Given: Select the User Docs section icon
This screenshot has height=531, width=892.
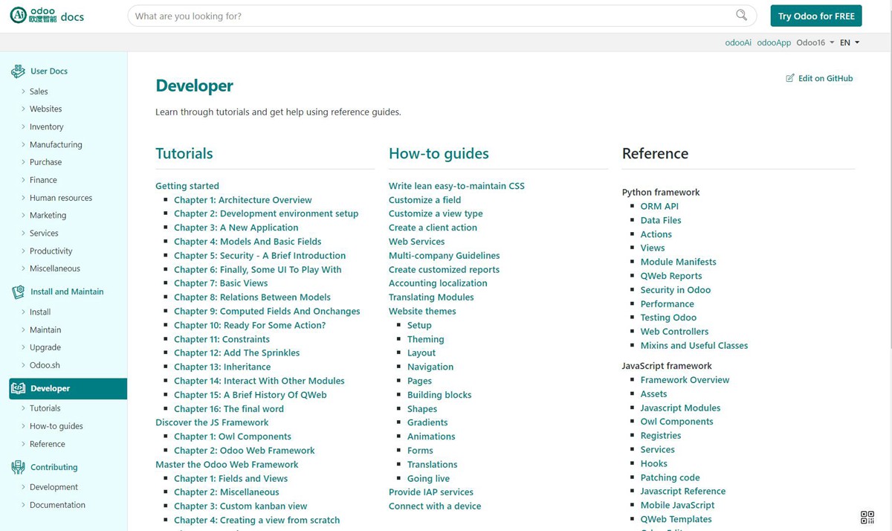Looking at the screenshot, I should pos(18,71).
